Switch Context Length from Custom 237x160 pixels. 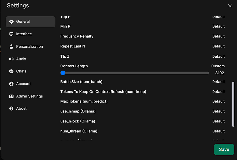(218, 66)
